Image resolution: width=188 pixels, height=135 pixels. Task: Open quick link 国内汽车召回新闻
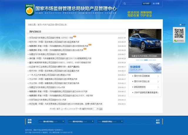tap(142, 76)
